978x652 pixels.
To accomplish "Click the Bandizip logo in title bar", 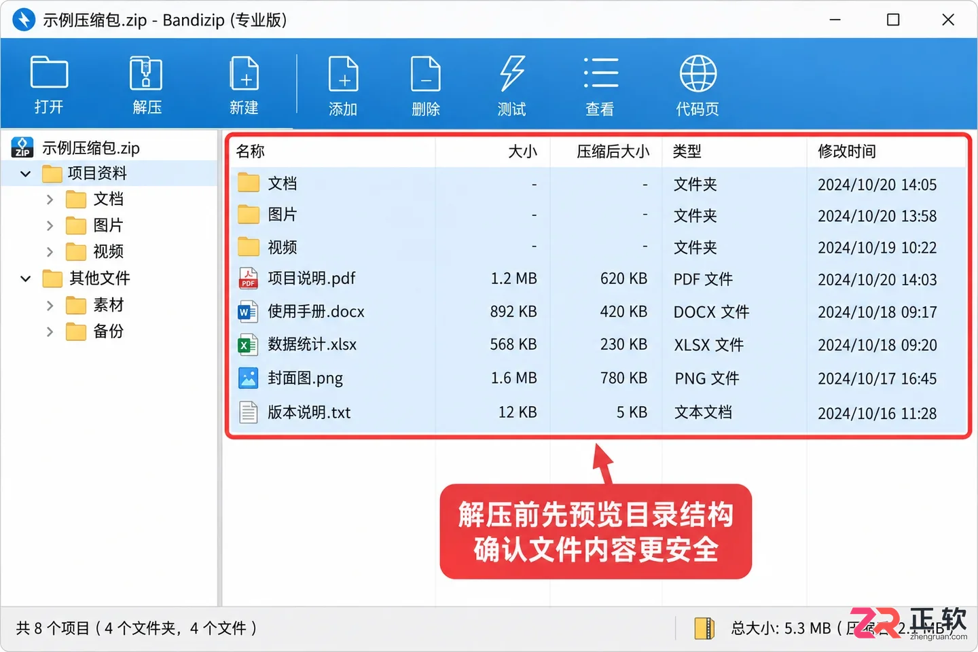I will tap(24, 19).
